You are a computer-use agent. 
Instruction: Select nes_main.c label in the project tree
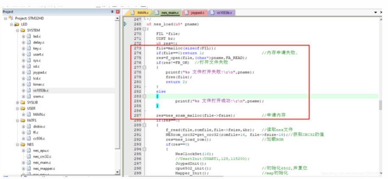coord(42,162)
